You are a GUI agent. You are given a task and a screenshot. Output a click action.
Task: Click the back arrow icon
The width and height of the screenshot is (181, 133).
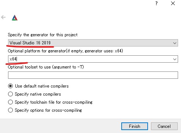pos(3,17)
